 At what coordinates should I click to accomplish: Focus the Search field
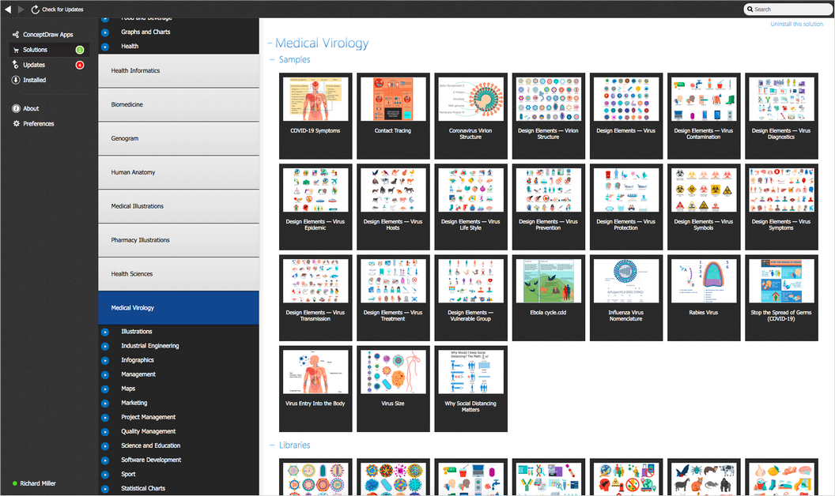[x=788, y=9]
